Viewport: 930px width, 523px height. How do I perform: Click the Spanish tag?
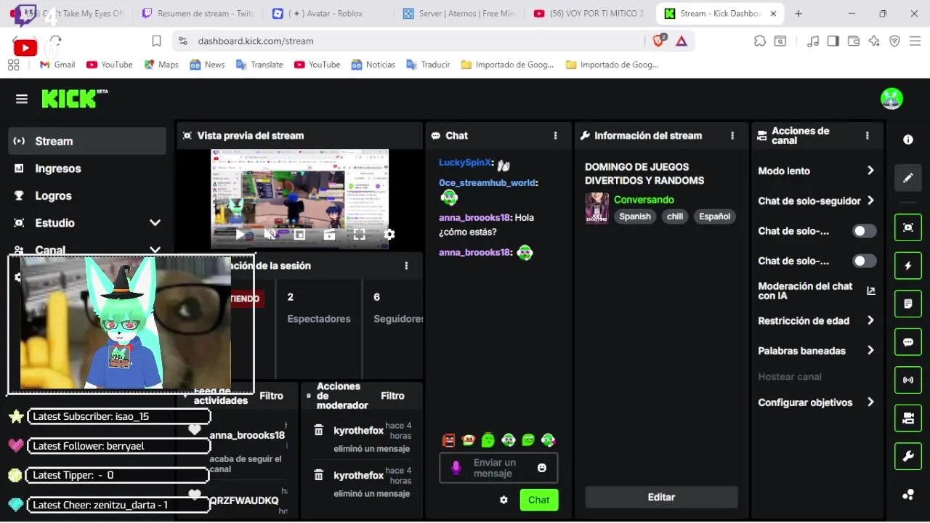(x=635, y=216)
